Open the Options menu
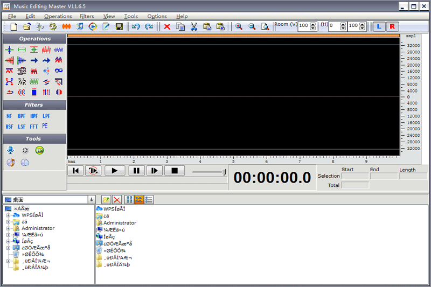 pyautogui.click(x=157, y=16)
